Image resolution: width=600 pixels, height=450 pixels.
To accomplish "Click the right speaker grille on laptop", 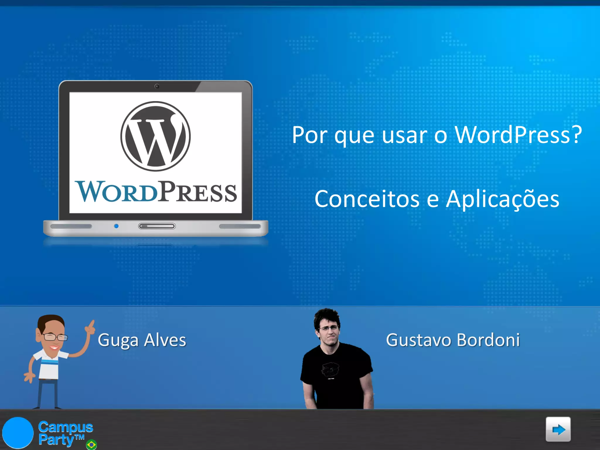I will pos(240,226).
